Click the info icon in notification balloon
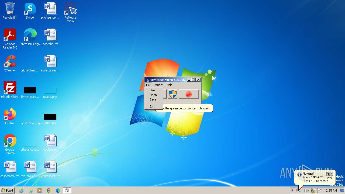 (x=299, y=175)
